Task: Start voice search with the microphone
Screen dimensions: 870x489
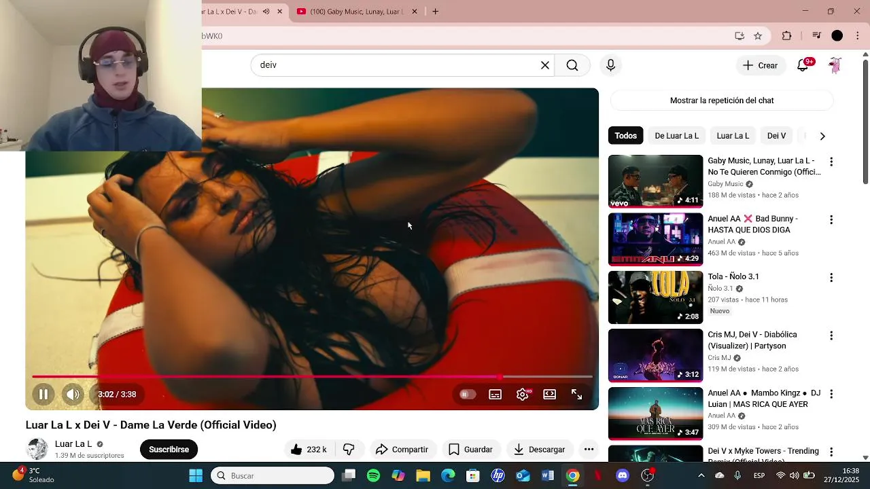Action: 610,65
